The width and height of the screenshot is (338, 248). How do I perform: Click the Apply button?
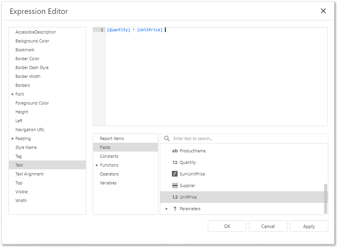click(309, 226)
